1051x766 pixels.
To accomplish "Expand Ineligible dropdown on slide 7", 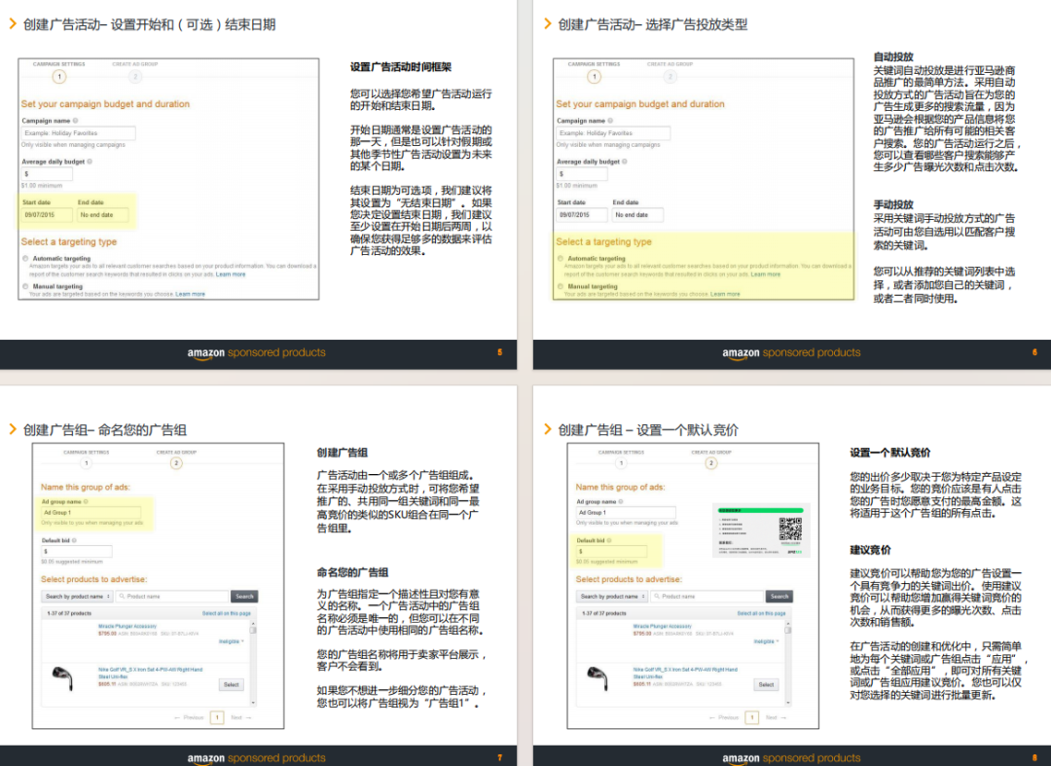I will click(x=232, y=641).
